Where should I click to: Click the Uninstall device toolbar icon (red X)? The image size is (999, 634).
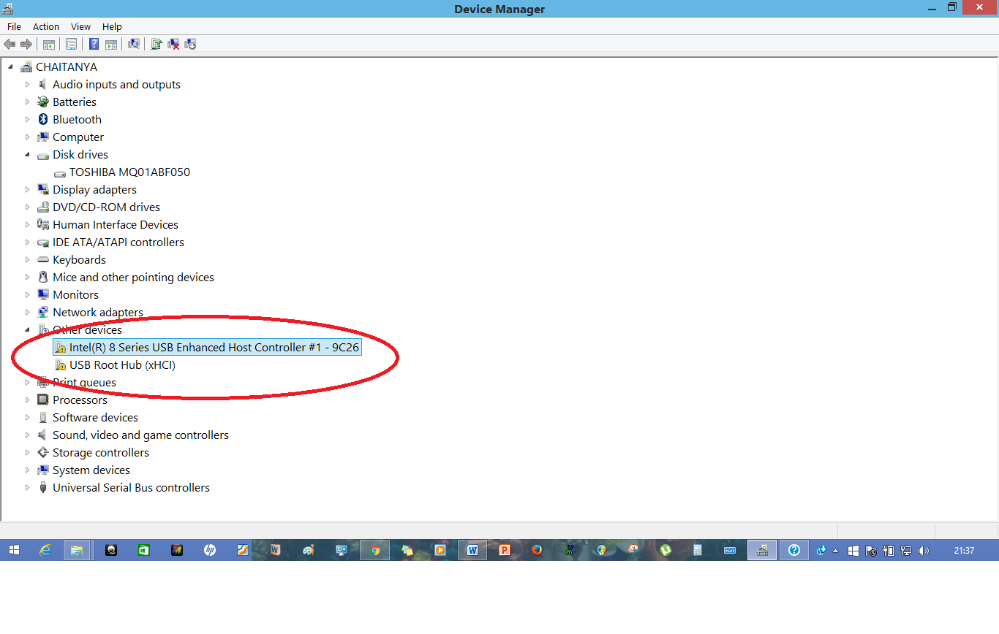tap(173, 45)
